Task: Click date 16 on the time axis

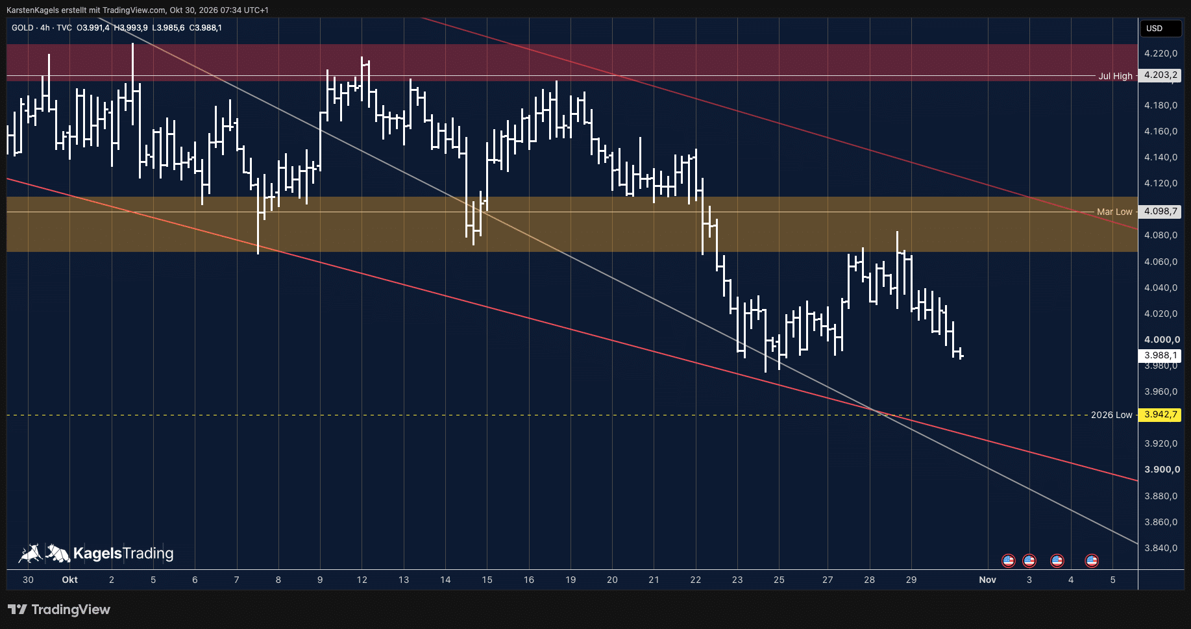Action: pos(529,580)
